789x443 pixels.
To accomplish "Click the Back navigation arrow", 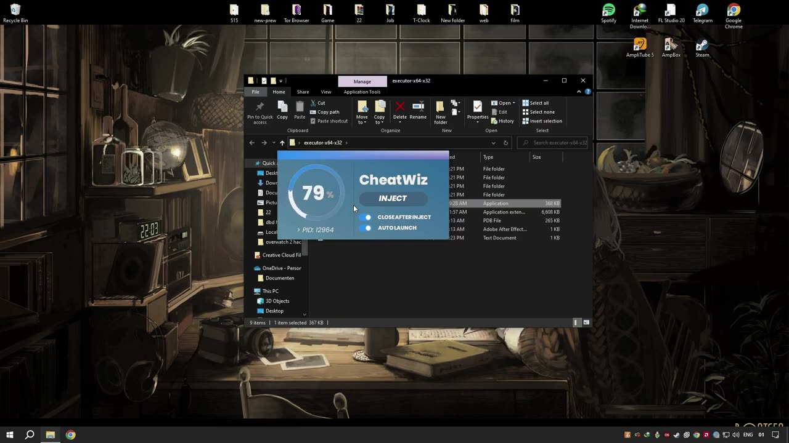I will pos(251,143).
